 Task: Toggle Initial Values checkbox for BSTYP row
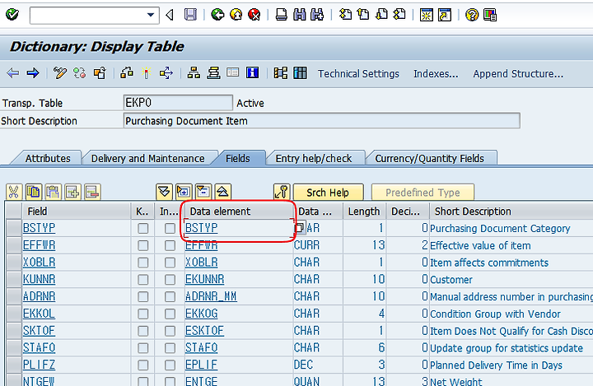coord(170,228)
